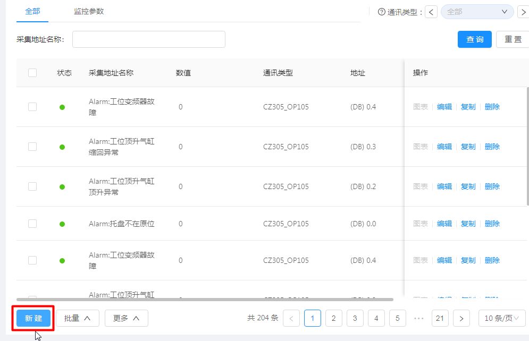Click the 新建 button
The width and height of the screenshot is (529, 341).
pos(33,318)
